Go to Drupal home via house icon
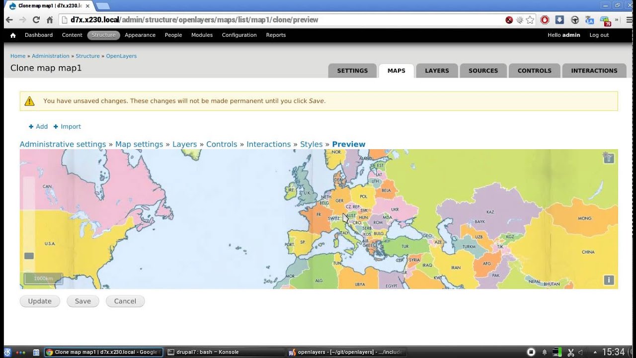Image resolution: width=636 pixels, height=358 pixels. coord(13,35)
